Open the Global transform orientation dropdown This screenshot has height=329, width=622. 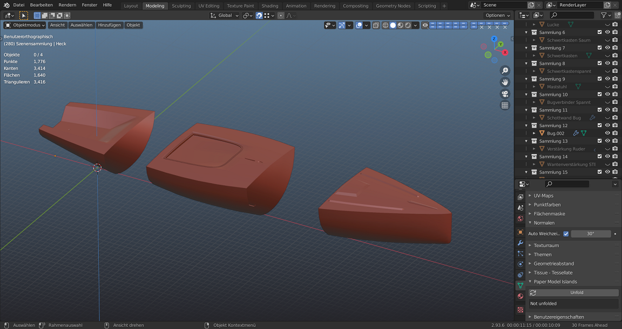(224, 16)
